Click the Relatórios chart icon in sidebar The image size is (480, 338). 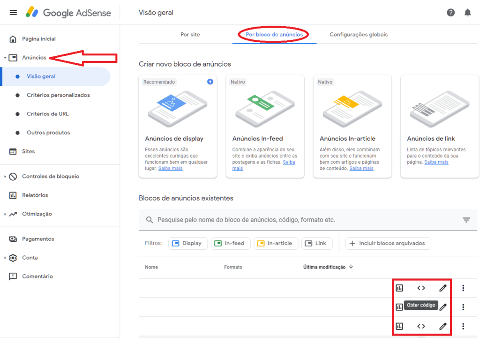(x=13, y=195)
